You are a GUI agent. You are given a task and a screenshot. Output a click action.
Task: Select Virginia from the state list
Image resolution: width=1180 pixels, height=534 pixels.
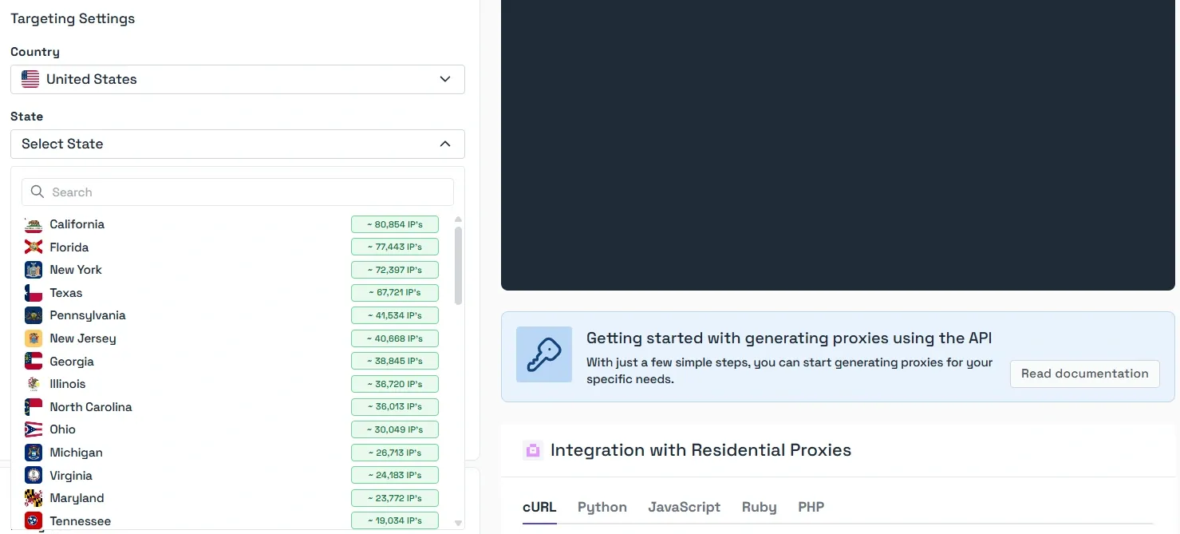231,476
